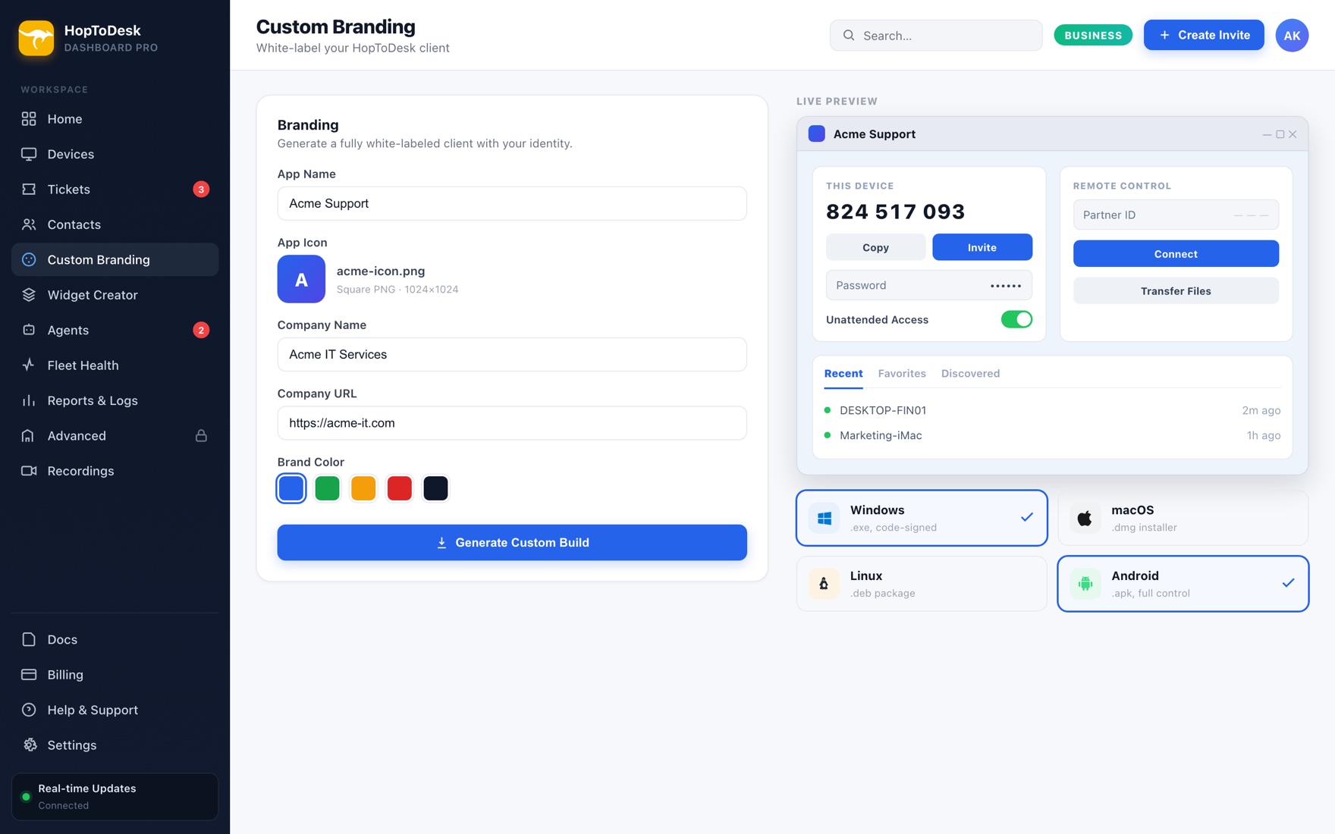Click the HopToDesk kangaroo logo

pyautogui.click(x=36, y=38)
